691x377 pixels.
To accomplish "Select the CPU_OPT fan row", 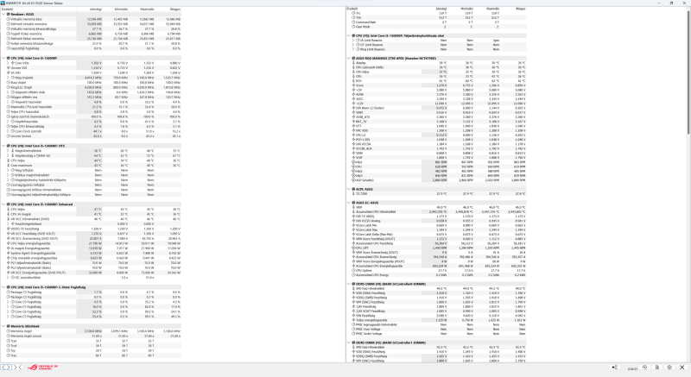I will pos(437,248).
